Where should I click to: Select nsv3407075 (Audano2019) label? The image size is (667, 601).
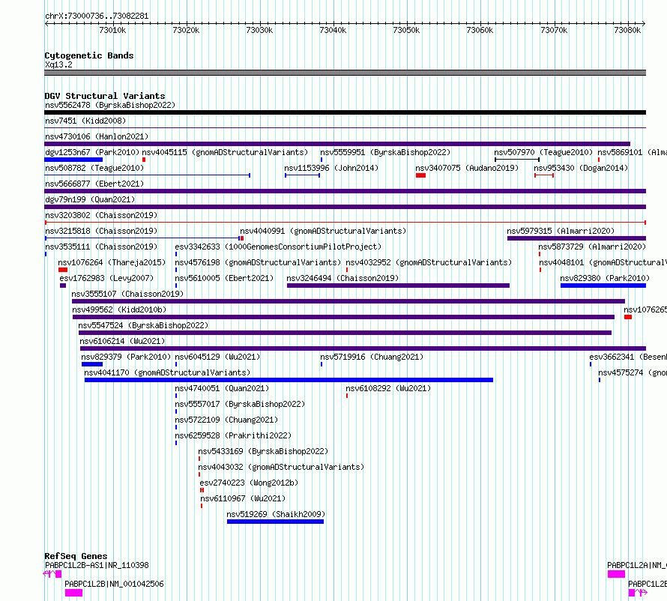(467, 168)
